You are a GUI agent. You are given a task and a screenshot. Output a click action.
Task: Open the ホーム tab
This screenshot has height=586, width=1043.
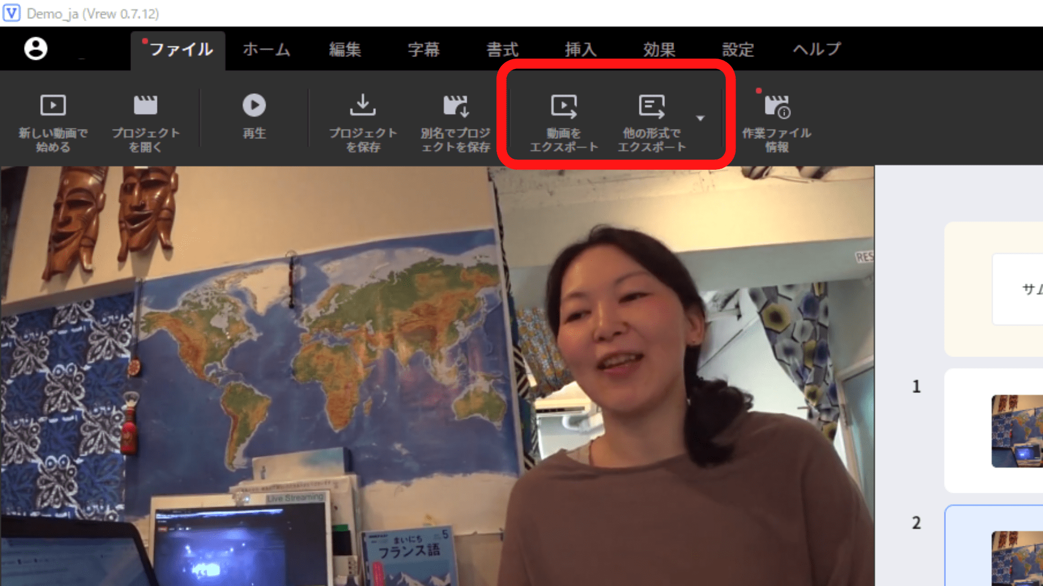pos(266,49)
